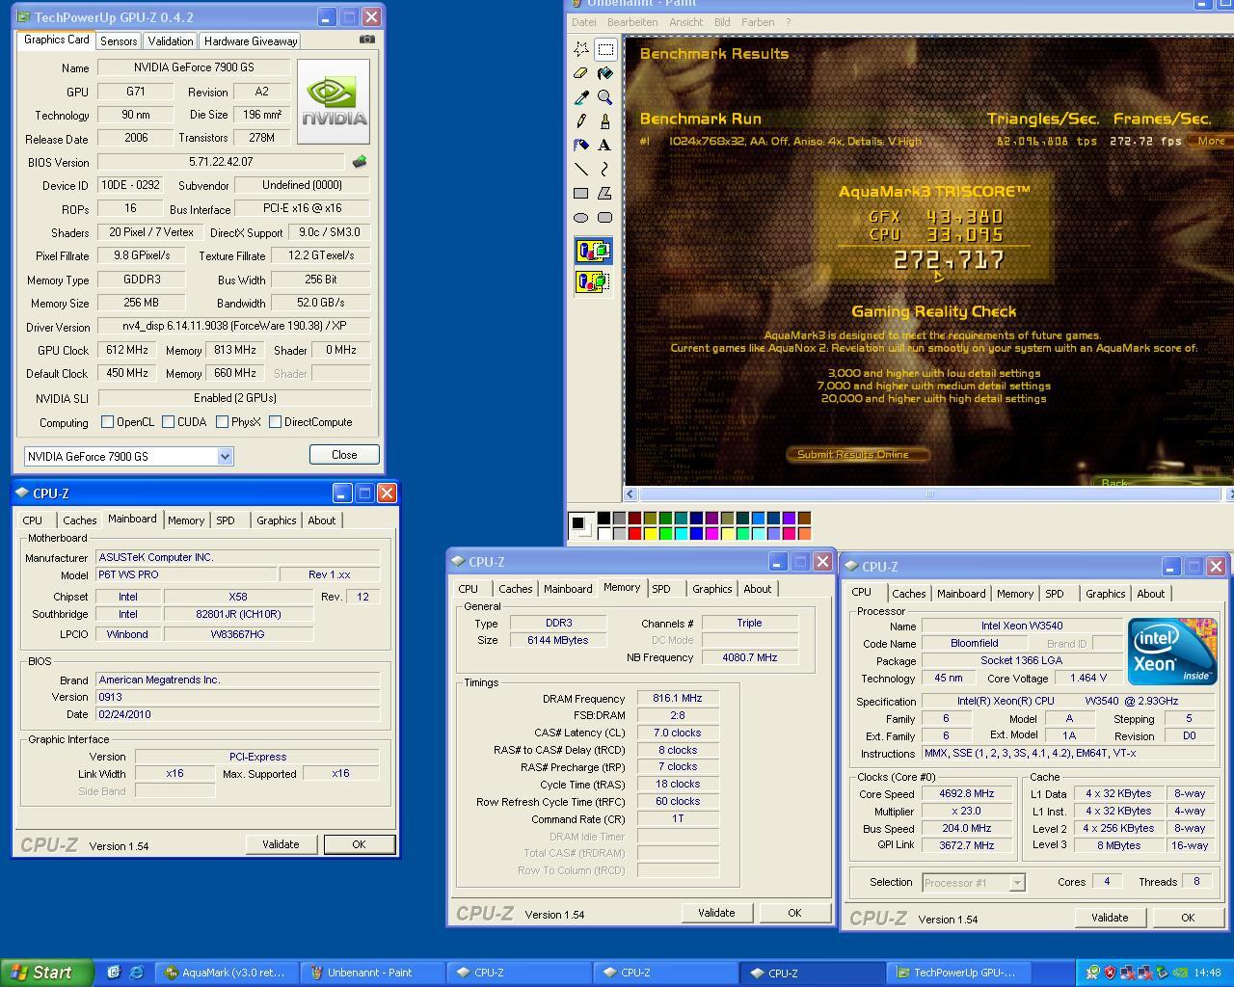
Task: Choose transparent selection mode option in Paint
Action: tap(593, 281)
